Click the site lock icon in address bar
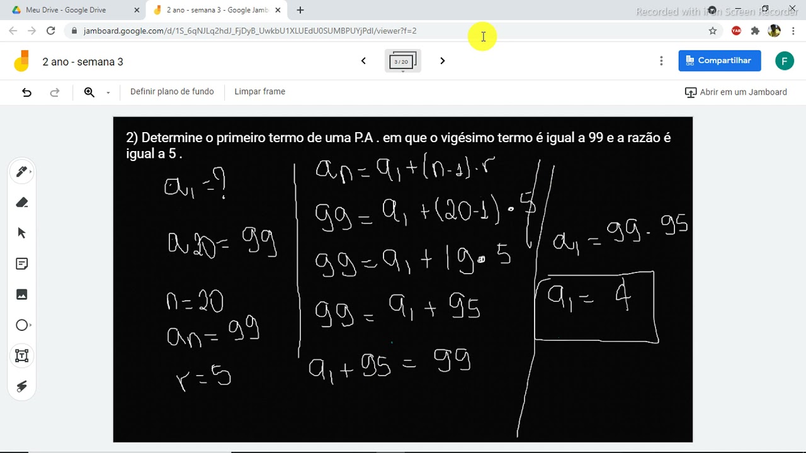The height and width of the screenshot is (453, 806). [74, 31]
